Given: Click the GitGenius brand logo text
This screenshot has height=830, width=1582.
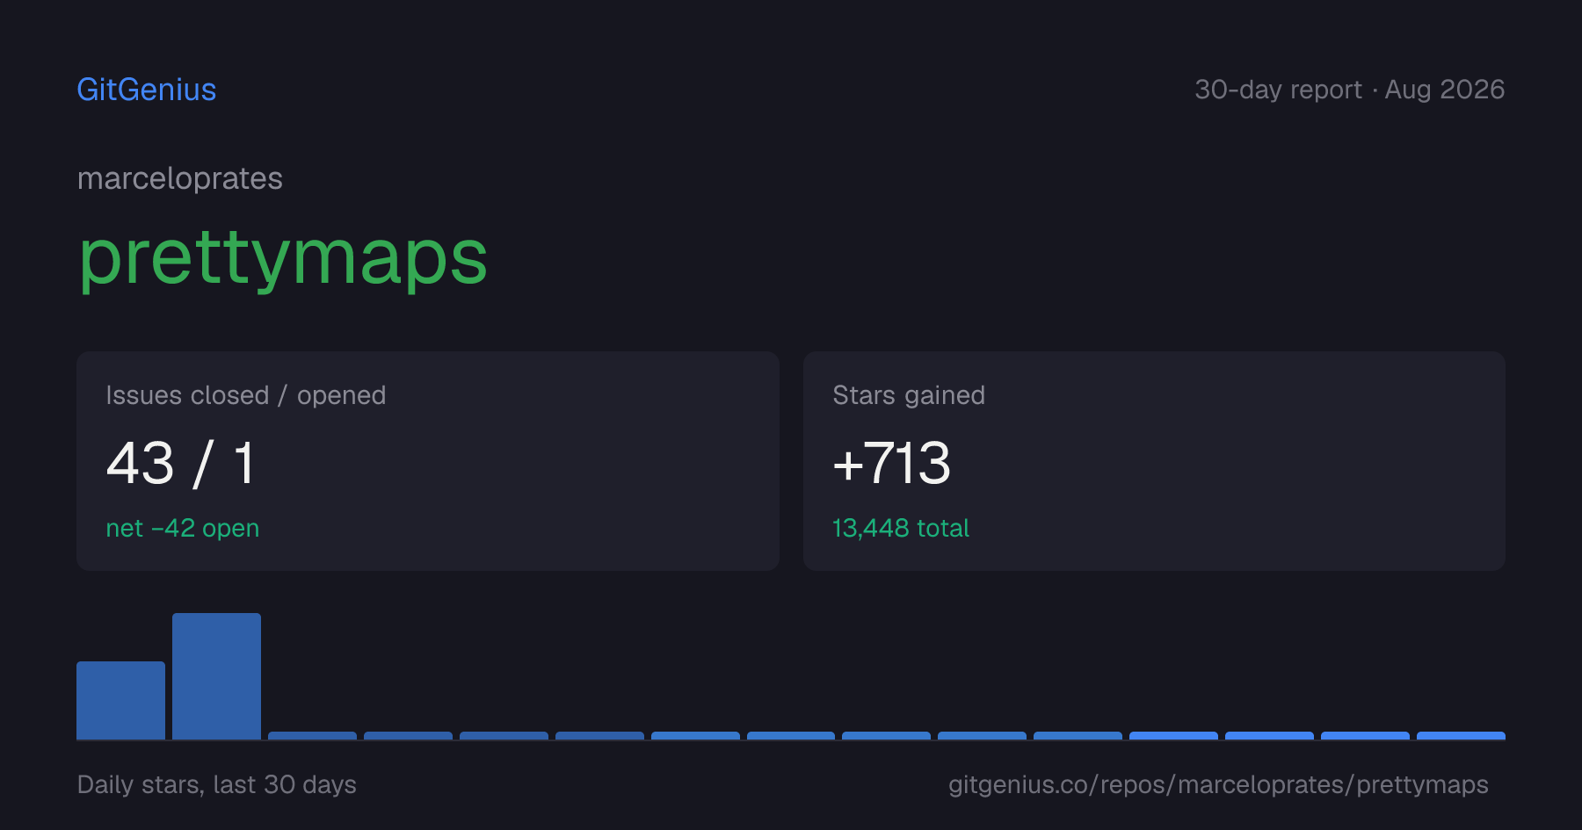Looking at the screenshot, I should point(147,90).
